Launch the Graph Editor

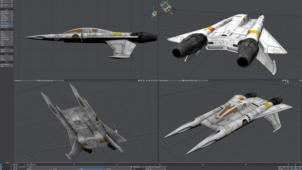coord(6,19)
